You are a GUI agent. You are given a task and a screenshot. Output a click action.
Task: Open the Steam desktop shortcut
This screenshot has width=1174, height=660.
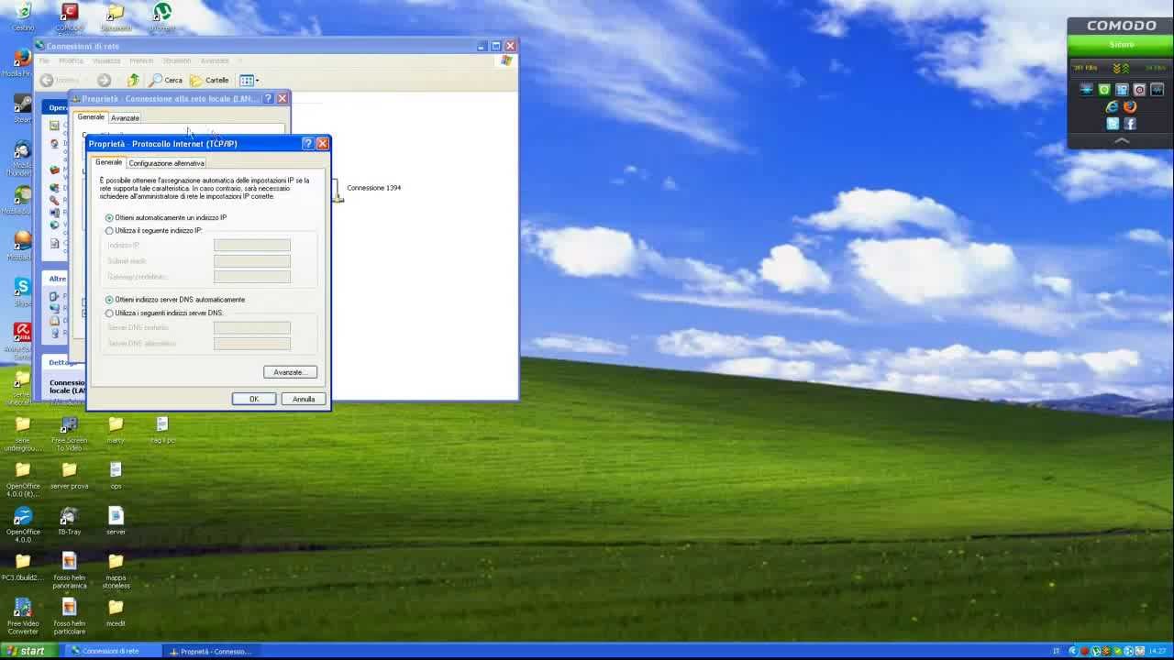tap(22, 108)
